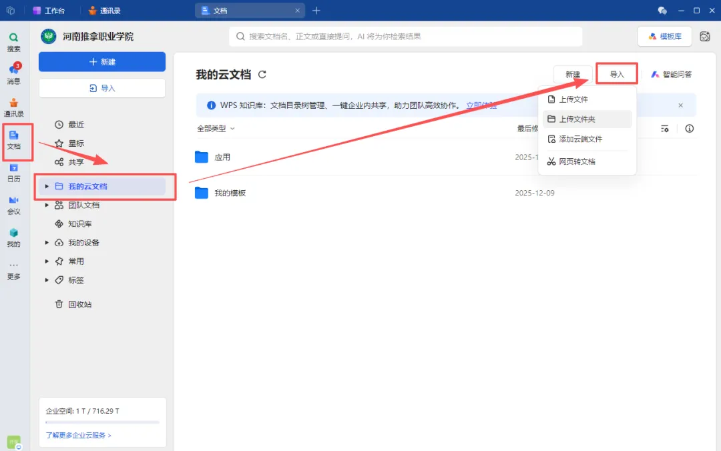Expand the 我的设备 tree arrow

[47, 242]
